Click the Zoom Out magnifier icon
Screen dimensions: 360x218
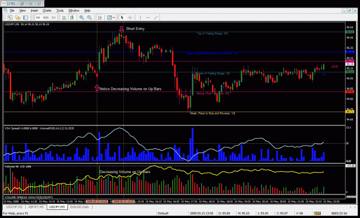89,17
